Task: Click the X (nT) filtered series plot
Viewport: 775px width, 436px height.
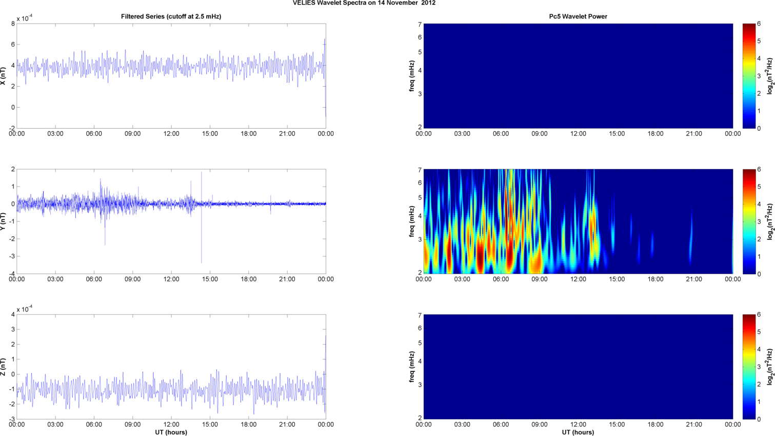Action: 171,76
